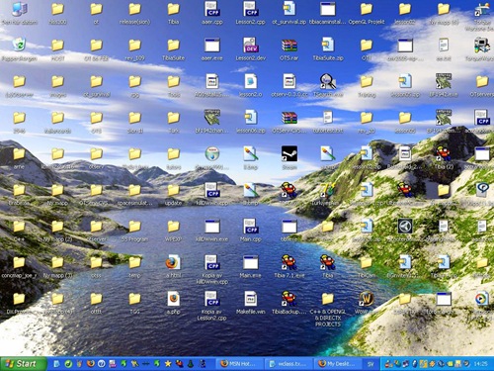
Task: Click the Start button
Action: tap(23, 364)
